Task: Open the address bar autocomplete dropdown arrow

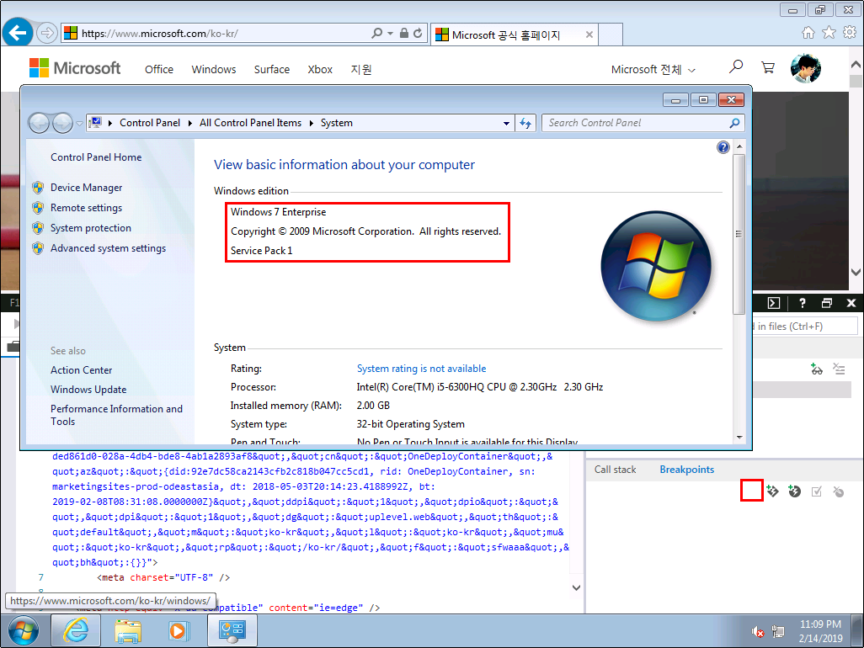Action: coord(390,33)
